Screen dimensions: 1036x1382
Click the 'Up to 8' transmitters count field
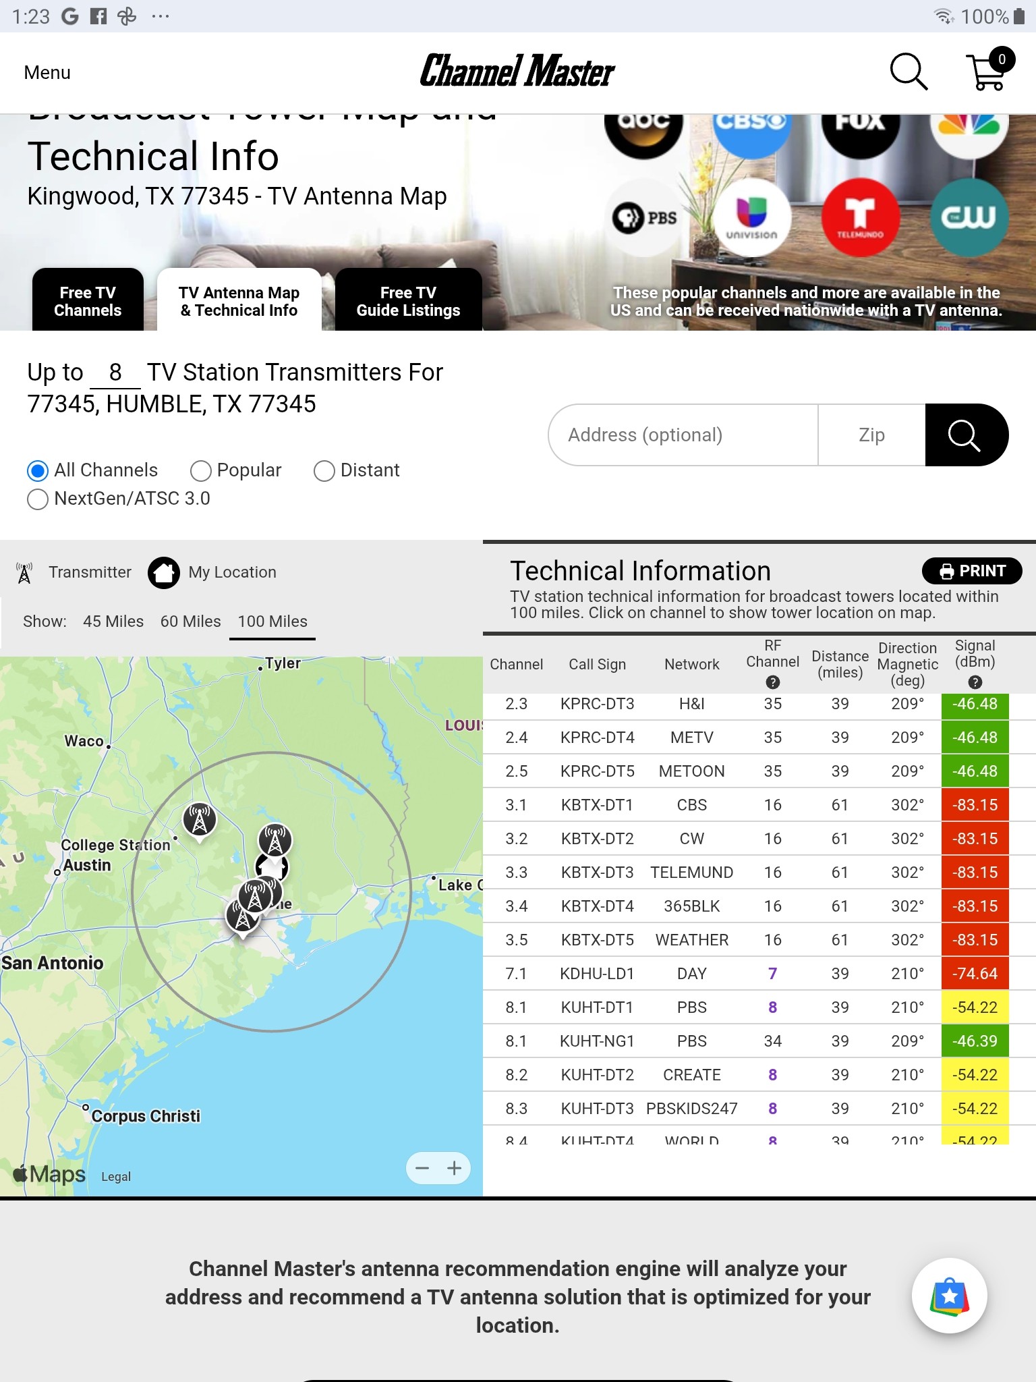115,372
